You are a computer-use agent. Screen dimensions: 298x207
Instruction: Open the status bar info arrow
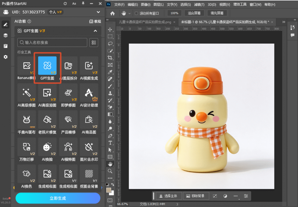(x=177, y=204)
